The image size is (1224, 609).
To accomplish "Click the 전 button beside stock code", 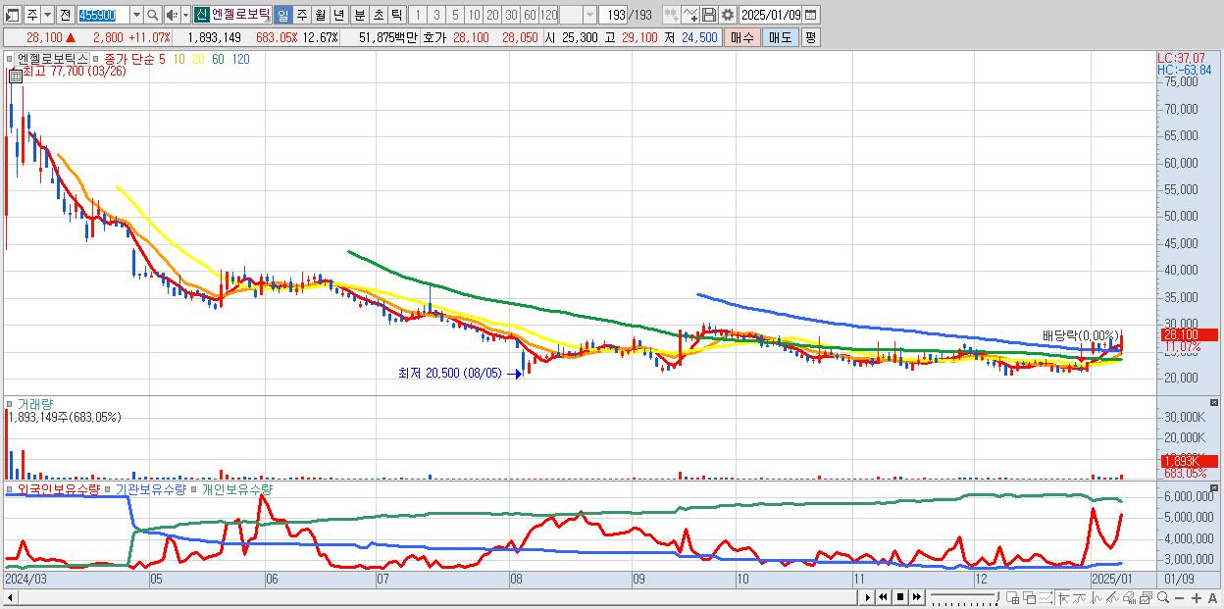I will click(x=65, y=15).
